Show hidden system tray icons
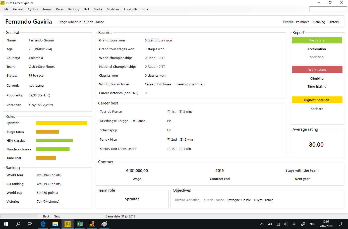 (262, 224)
